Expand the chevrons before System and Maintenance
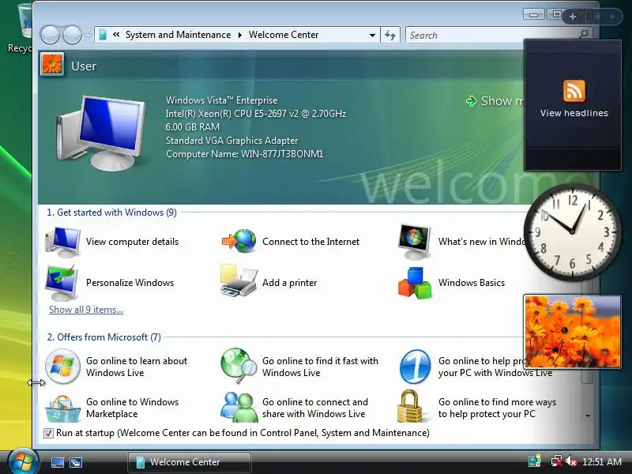The image size is (632, 474). (116, 35)
